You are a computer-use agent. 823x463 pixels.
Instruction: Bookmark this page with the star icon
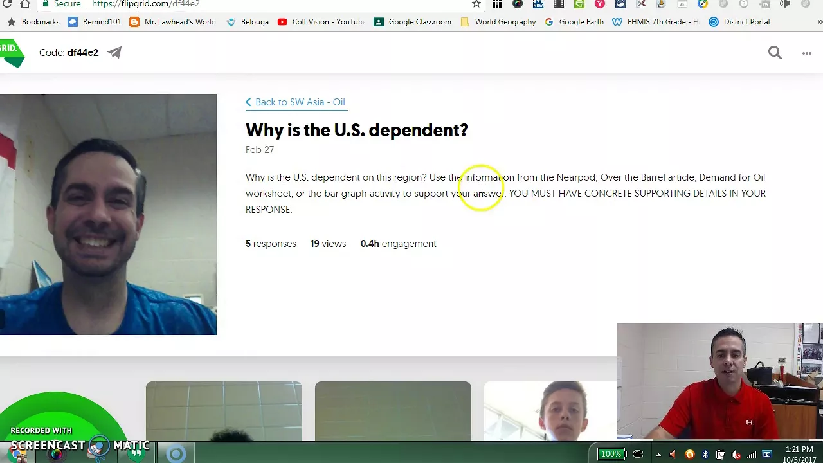(476, 4)
